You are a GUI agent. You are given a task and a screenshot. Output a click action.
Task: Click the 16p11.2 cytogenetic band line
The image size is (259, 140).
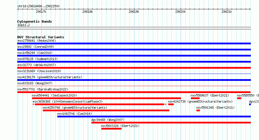click(x=134, y=28)
